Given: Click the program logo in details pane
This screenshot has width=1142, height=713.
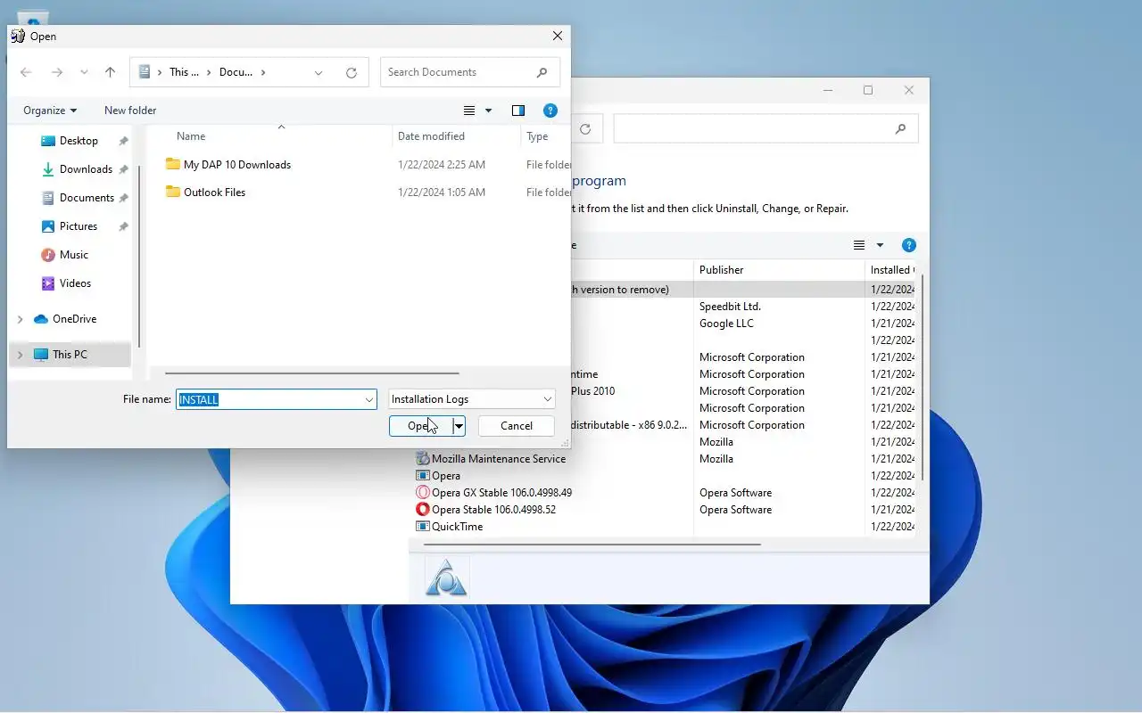Looking at the screenshot, I should coord(446,578).
